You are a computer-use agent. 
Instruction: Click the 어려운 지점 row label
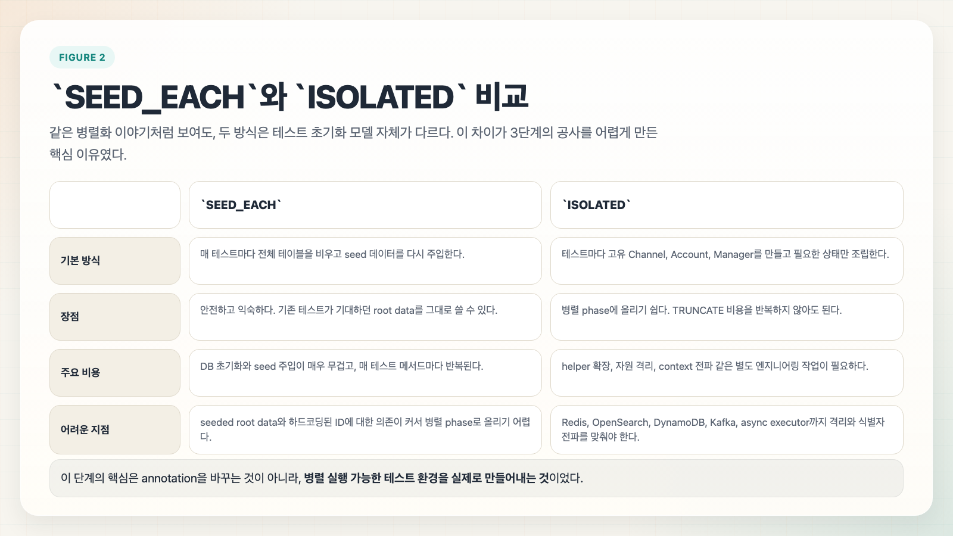coord(115,429)
